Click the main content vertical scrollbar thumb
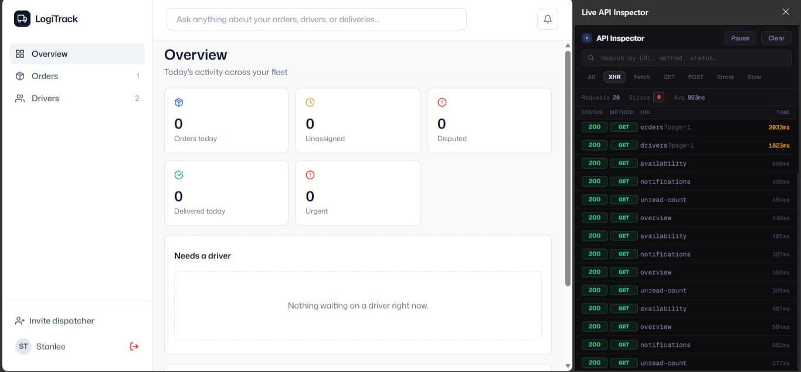Image resolution: width=801 pixels, height=372 pixels. pyautogui.click(x=568, y=169)
